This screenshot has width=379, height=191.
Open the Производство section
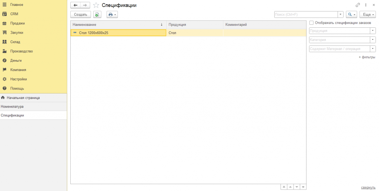[21, 51]
